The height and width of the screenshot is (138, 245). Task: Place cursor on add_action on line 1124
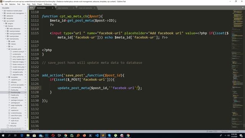point(52,76)
